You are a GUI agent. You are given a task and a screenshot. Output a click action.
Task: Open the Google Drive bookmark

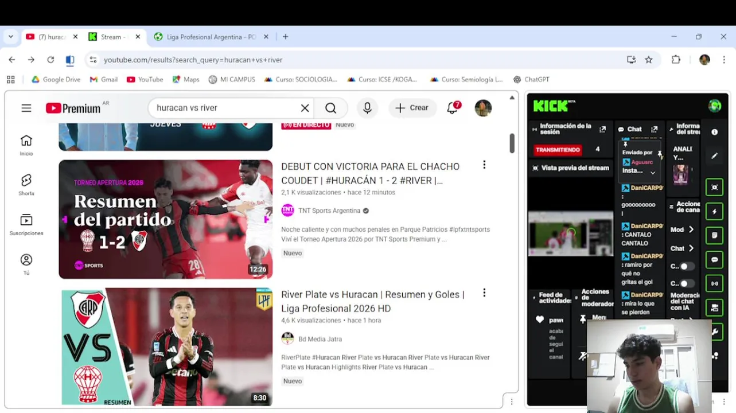pos(56,80)
